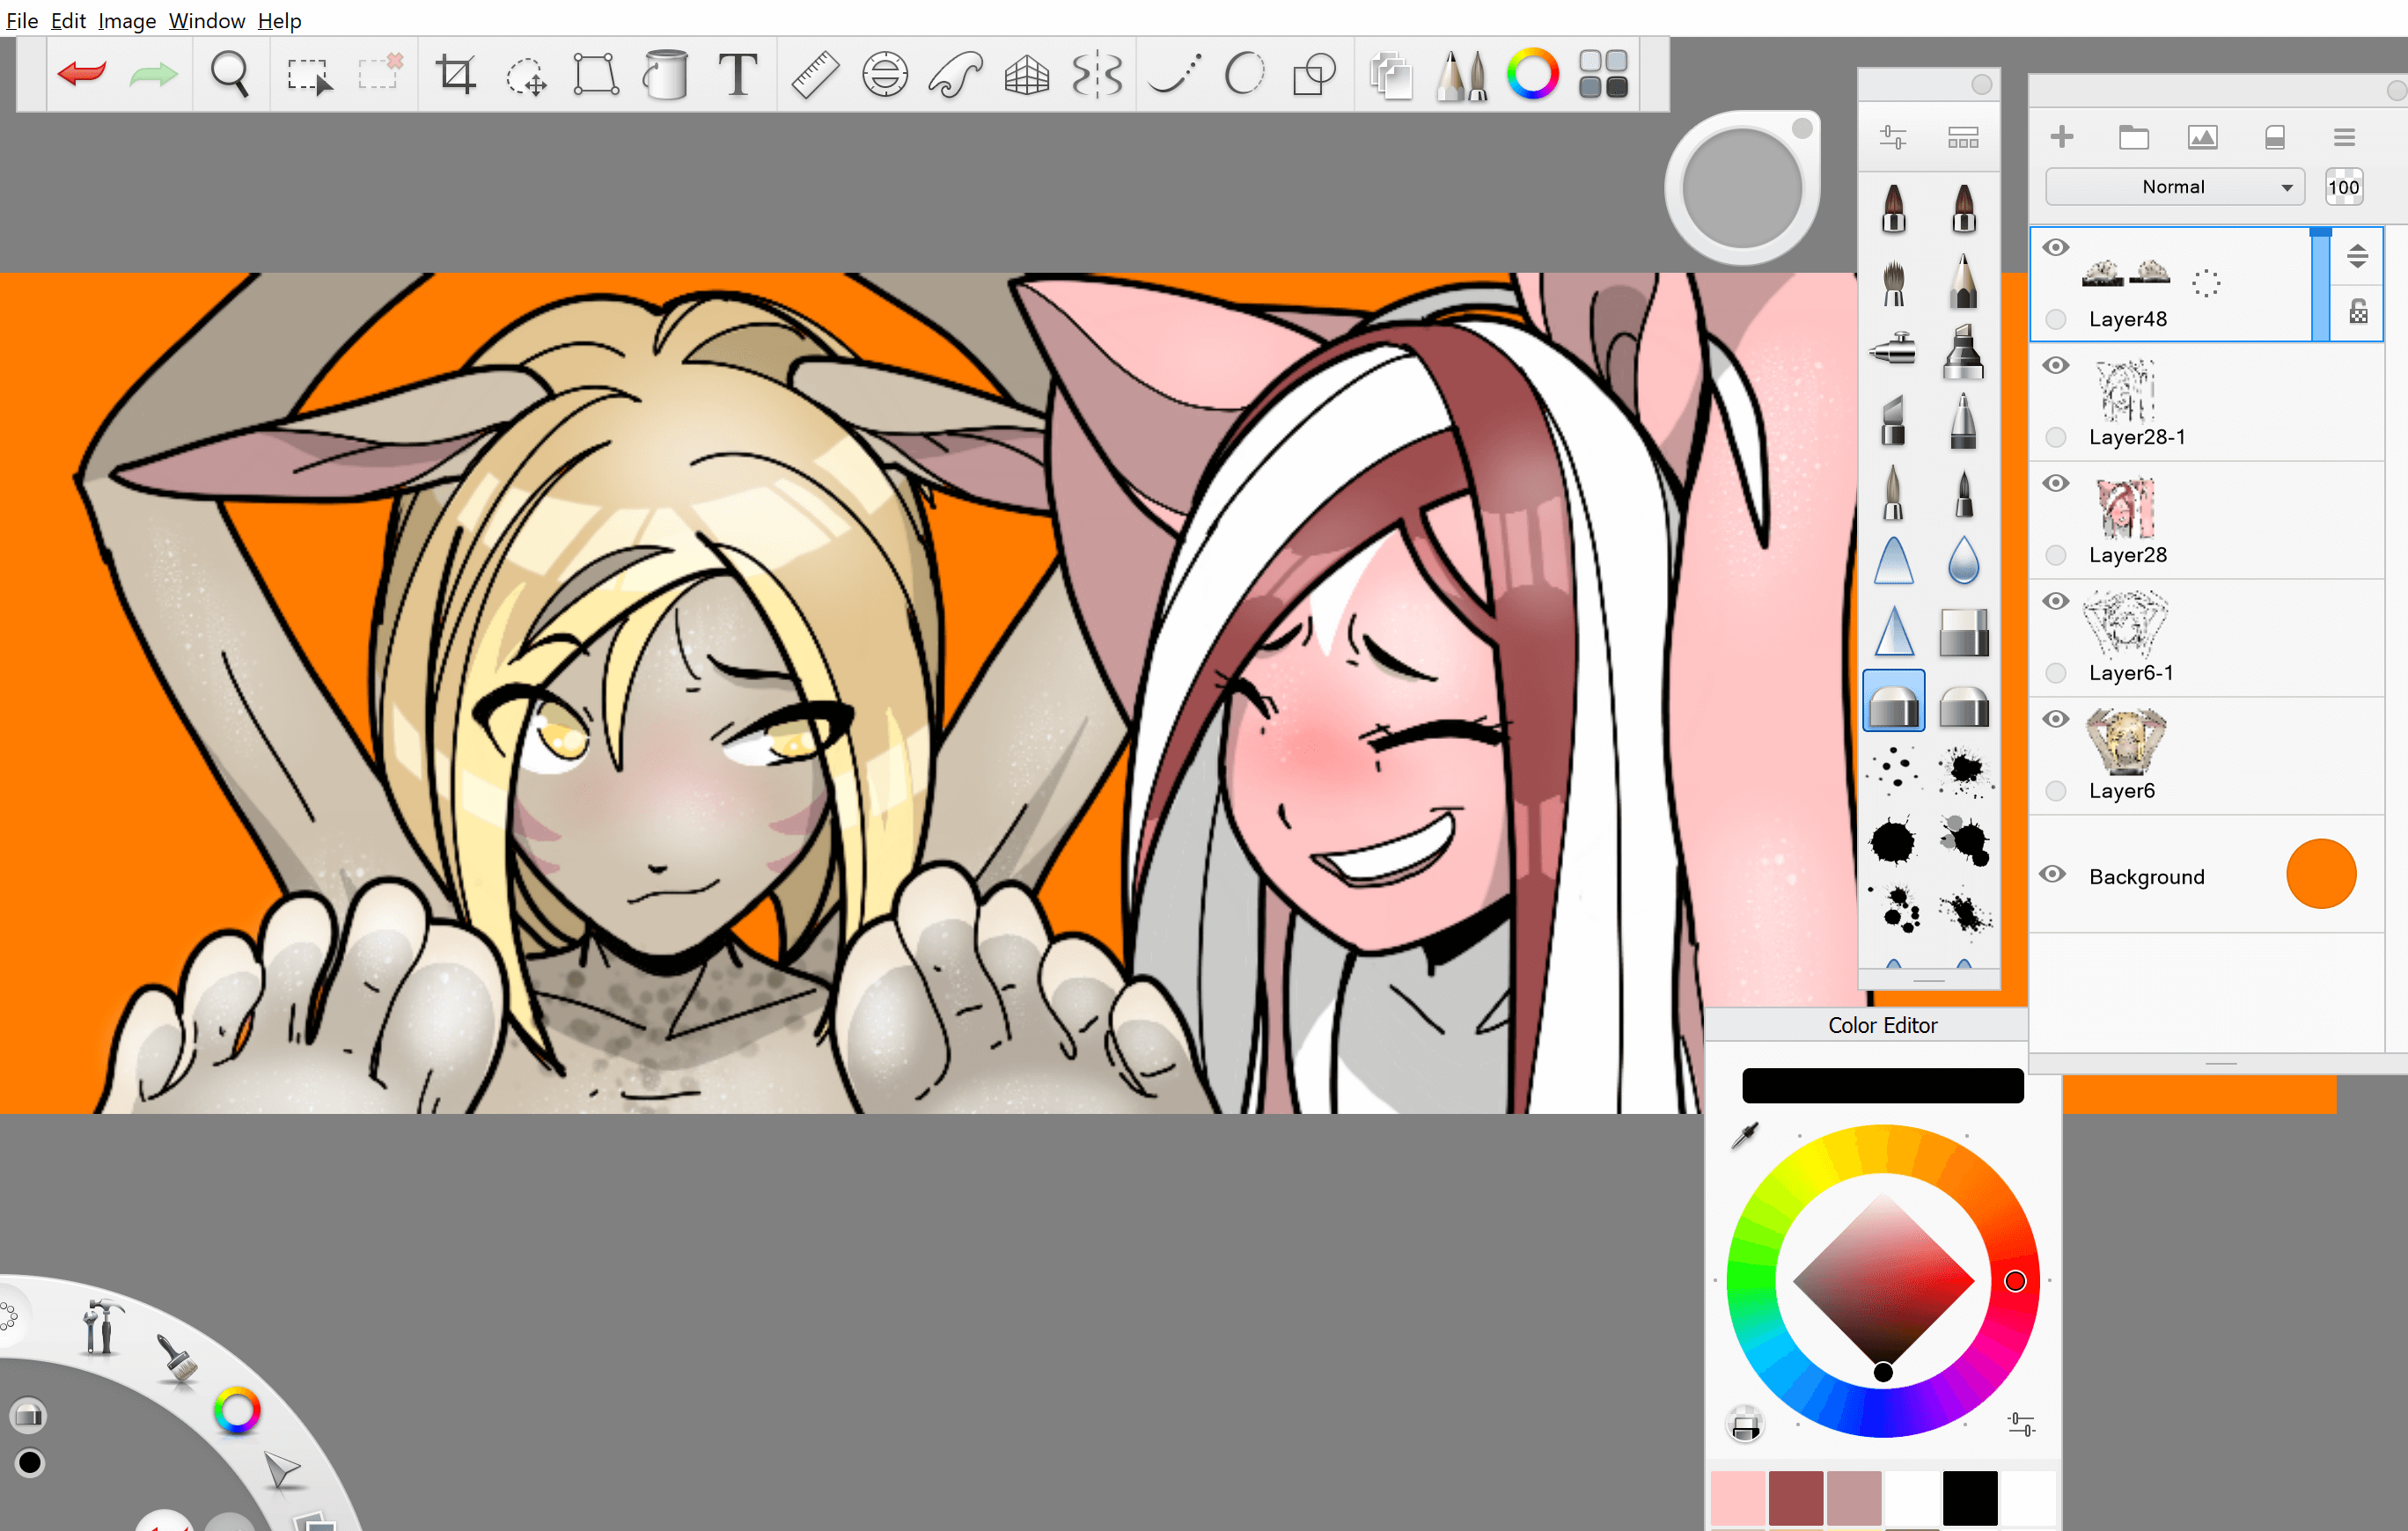Click the Add layer plus button
The height and width of the screenshot is (1531, 2408).
point(2061,137)
